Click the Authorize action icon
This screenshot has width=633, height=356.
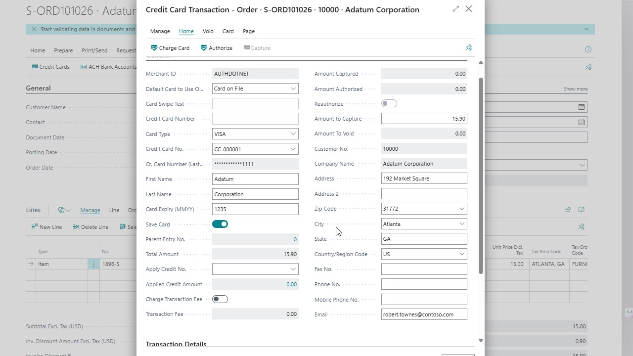(204, 48)
